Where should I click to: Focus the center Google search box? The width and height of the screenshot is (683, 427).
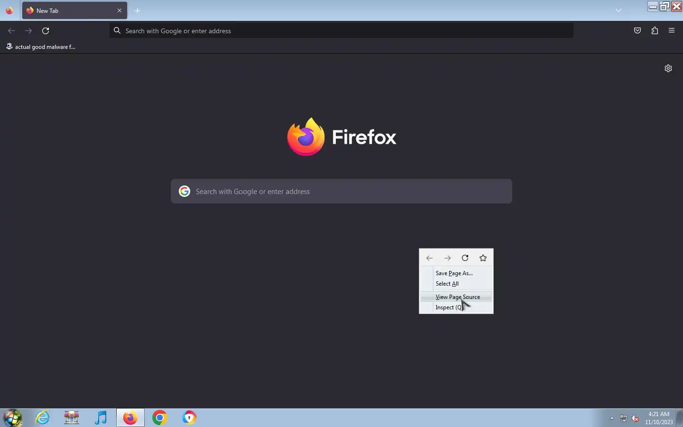(x=341, y=191)
